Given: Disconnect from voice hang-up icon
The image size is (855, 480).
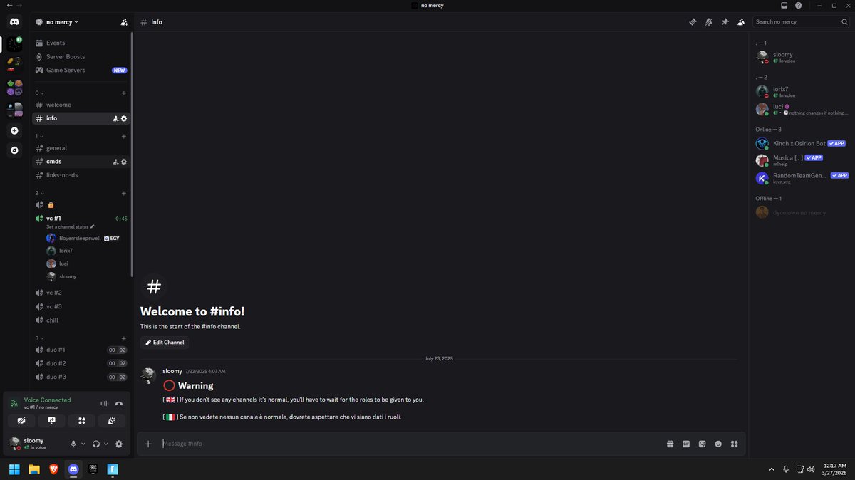Looking at the screenshot, I should click(119, 404).
